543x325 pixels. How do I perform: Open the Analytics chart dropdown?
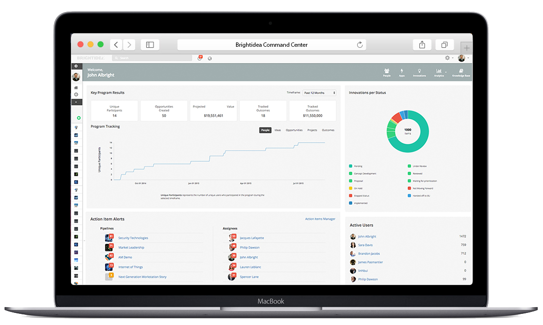[439, 73]
